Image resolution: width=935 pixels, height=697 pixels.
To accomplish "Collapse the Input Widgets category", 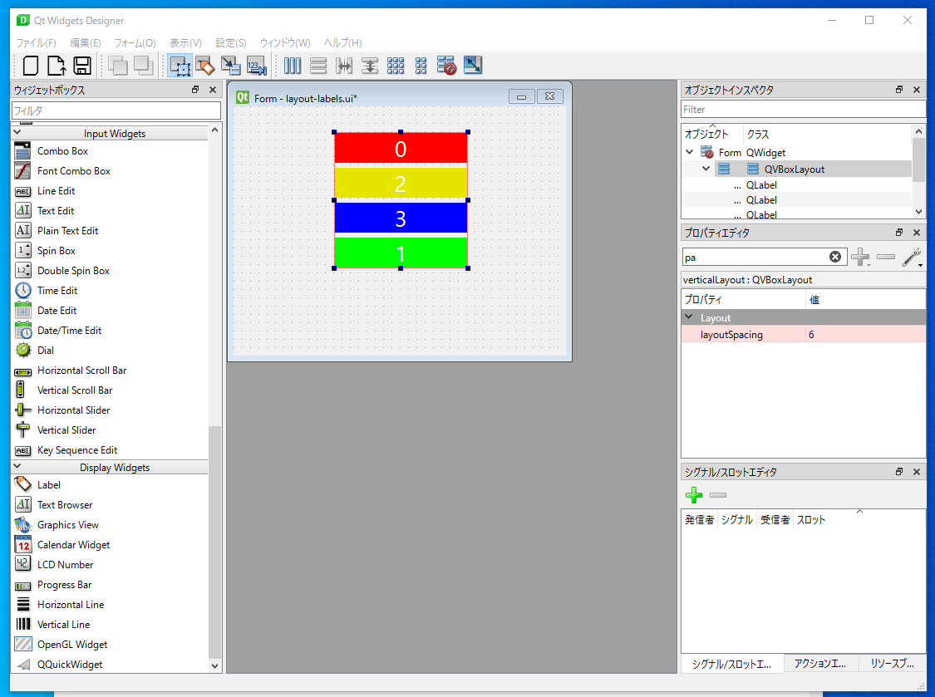I will pyautogui.click(x=17, y=132).
